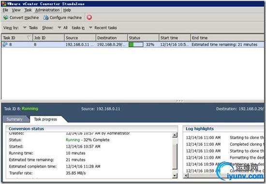Open the File menu

pyautogui.click(x=5, y=10)
